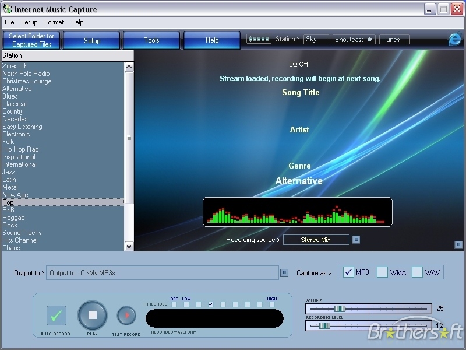Image resolution: width=466 pixels, height=350 pixels.
Task: Click the audio spectrum visualizer display
Action: tap(298, 212)
